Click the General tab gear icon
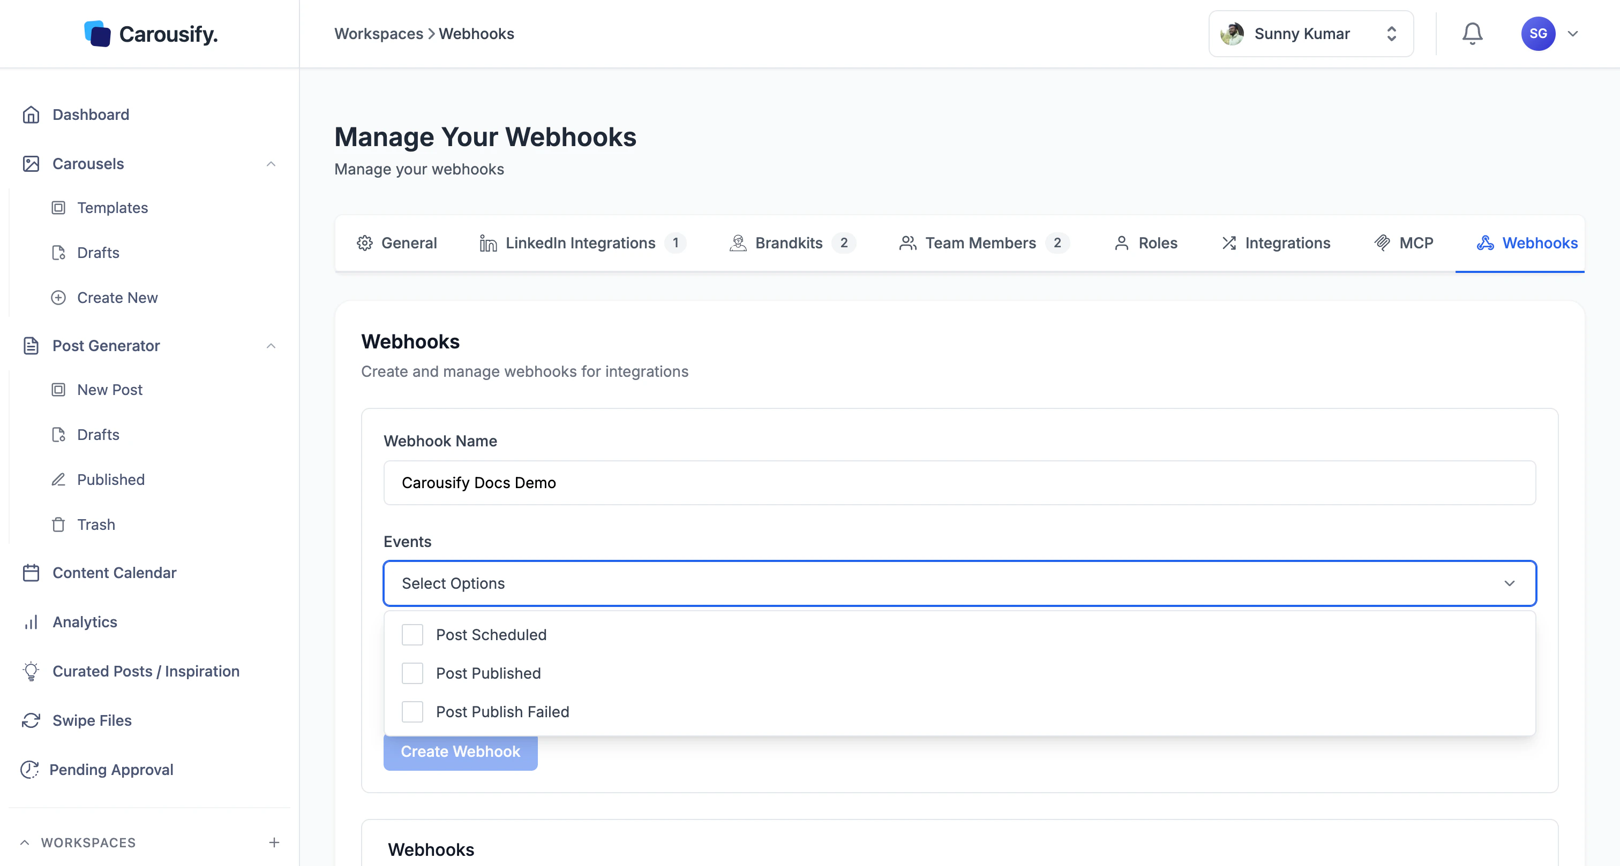 pyautogui.click(x=365, y=243)
